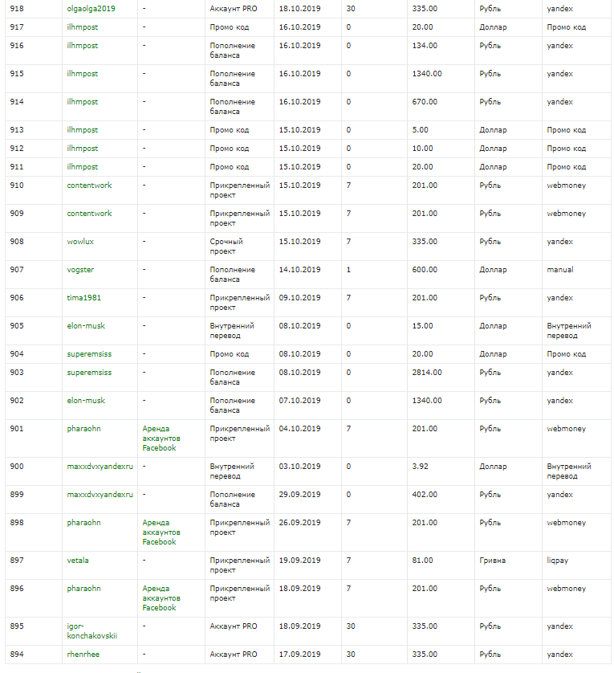The width and height of the screenshot is (614, 673).
Task: Click Facebook accounts project in row 896
Action: (x=161, y=598)
